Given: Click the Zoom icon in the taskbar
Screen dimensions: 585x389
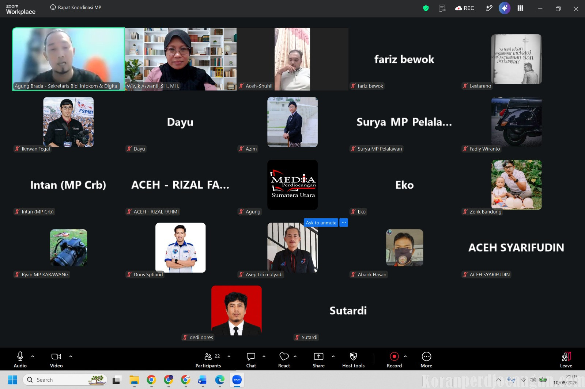Looking at the screenshot, I should 237,380.
